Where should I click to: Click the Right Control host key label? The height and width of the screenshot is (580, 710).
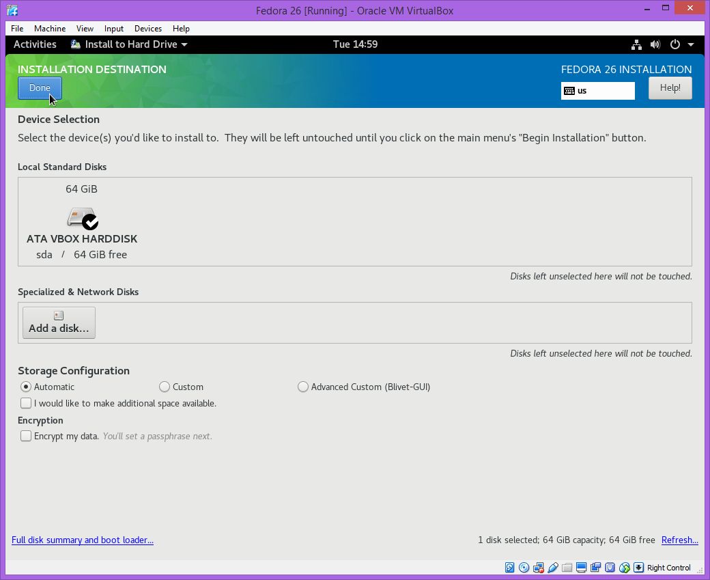669,567
